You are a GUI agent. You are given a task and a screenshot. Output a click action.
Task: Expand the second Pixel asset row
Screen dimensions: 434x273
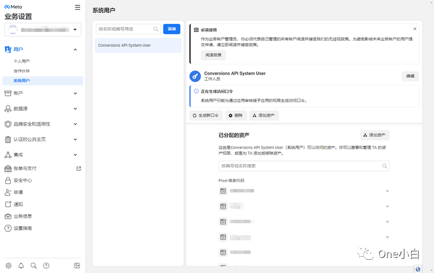coord(388,206)
